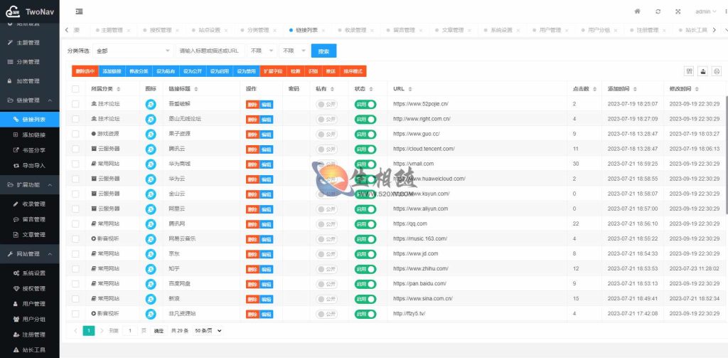Open the 50 条/页 page size dropdown
This screenshot has height=358, width=728.
[x=208, y=330]
